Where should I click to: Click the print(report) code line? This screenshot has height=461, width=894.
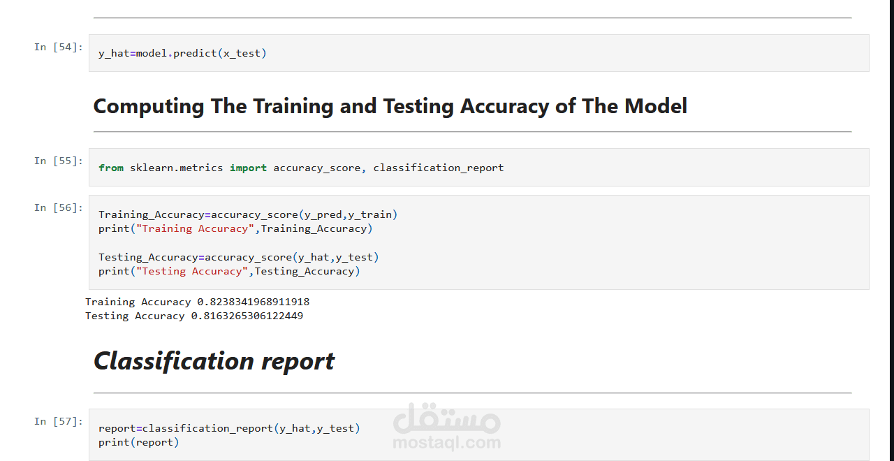point(139,442)
